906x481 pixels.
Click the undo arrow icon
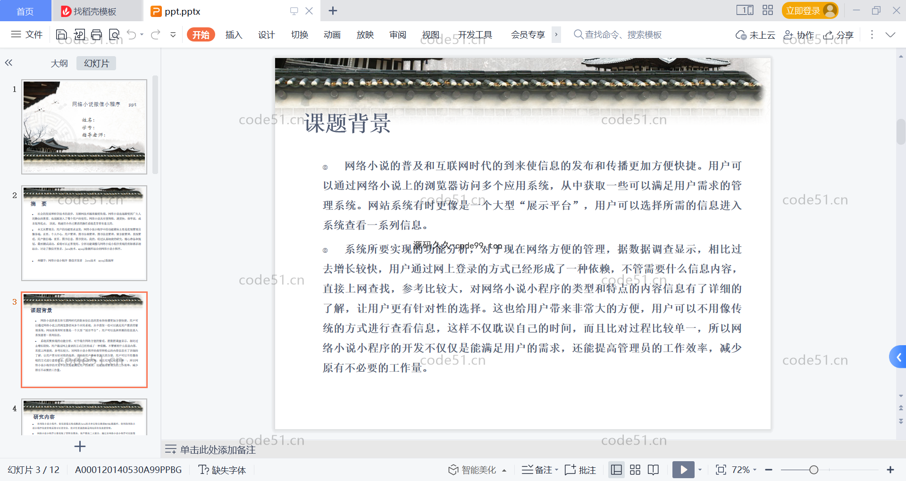point(132,34)
